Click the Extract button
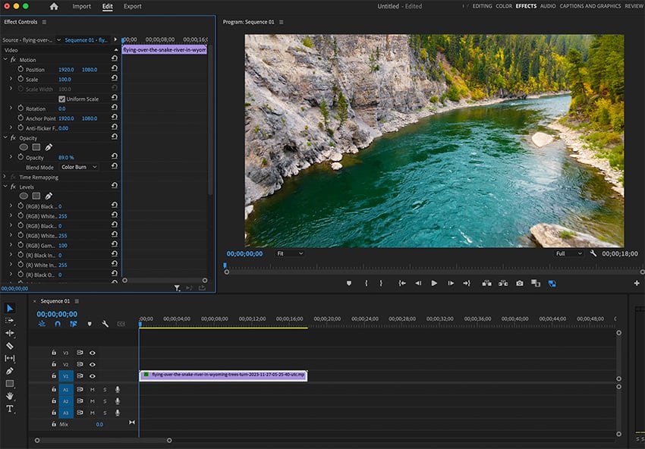The width and height of the screenshot is (645, 449). [x=503, y=284]
